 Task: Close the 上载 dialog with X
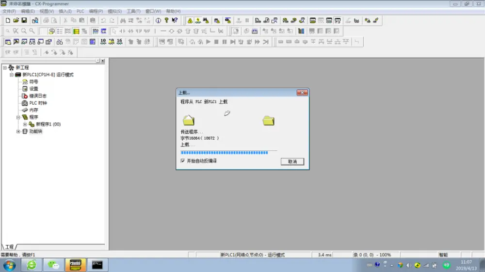pos(302,93)
